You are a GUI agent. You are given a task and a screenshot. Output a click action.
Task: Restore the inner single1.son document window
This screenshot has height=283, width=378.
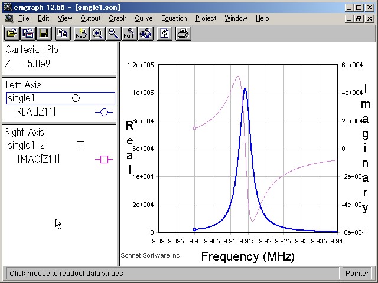pyautogui.click(x=359, y=18)
